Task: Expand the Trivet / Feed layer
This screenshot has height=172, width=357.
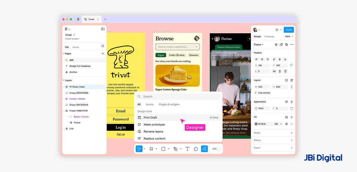Action: coord(64,87)
